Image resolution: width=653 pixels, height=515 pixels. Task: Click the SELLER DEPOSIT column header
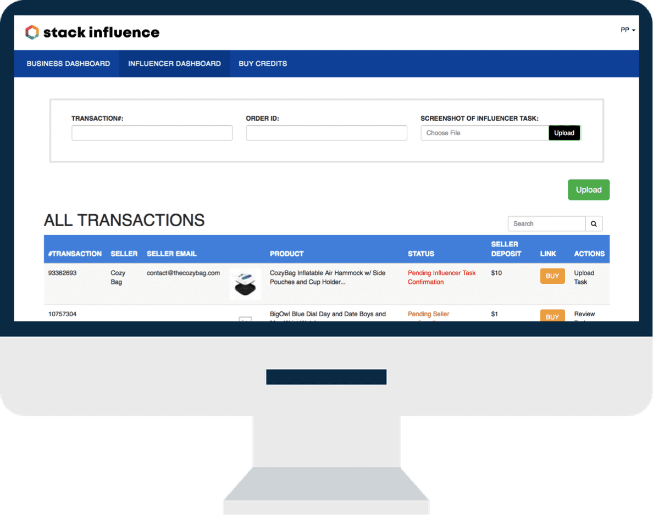[506, 249]
